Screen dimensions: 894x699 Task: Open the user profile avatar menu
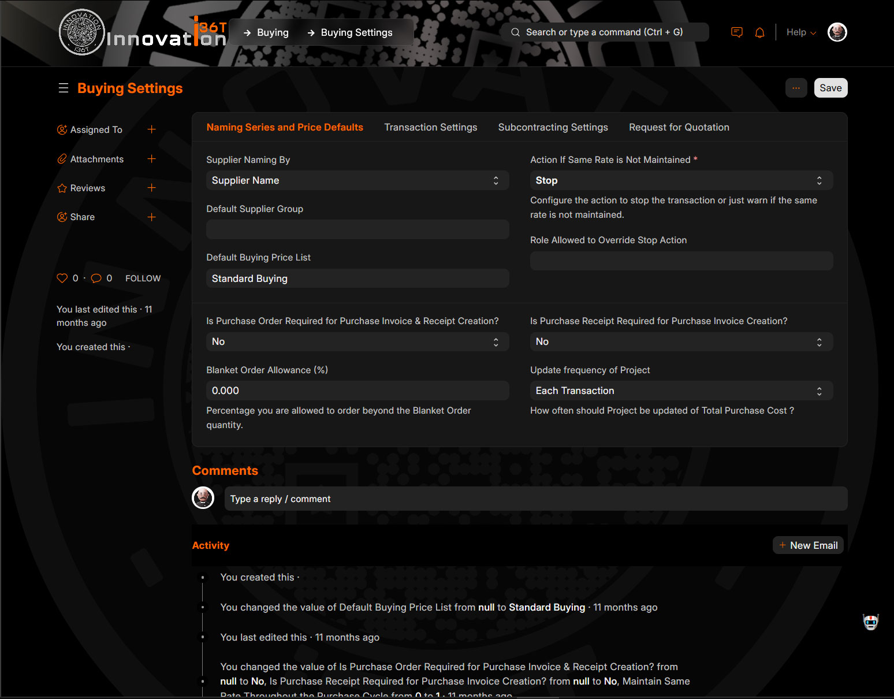tap(837, 32)
